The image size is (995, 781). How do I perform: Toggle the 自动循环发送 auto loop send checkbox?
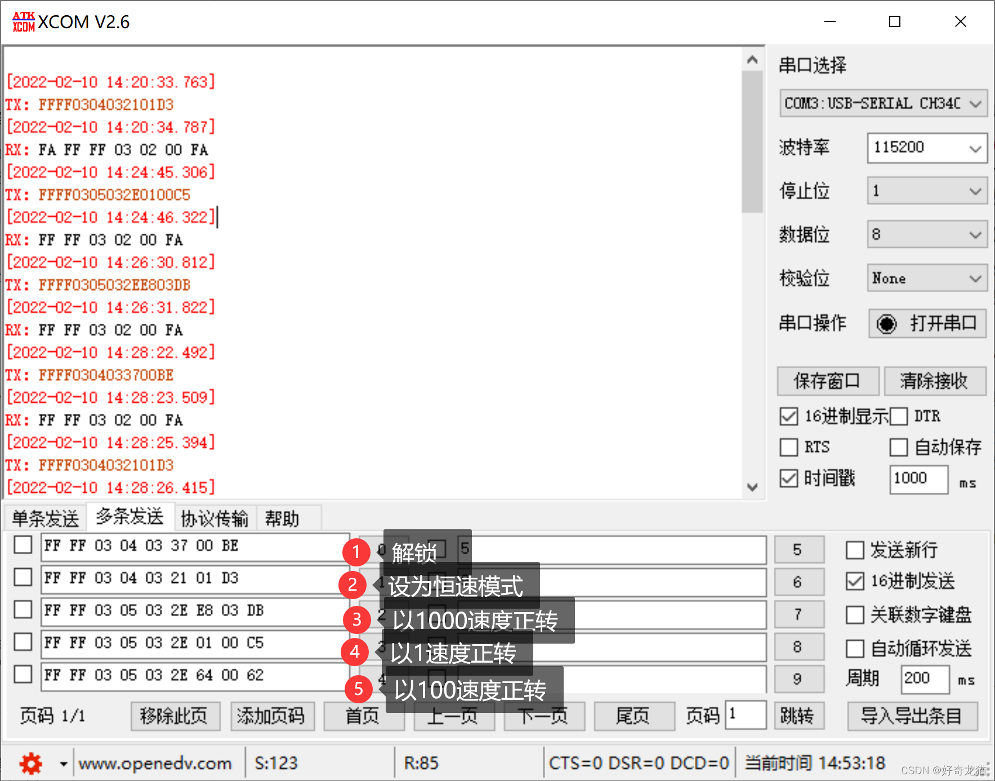tap(855, 649)
